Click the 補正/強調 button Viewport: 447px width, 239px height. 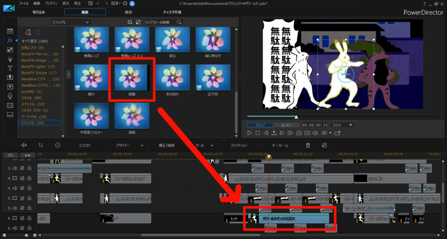166,145
